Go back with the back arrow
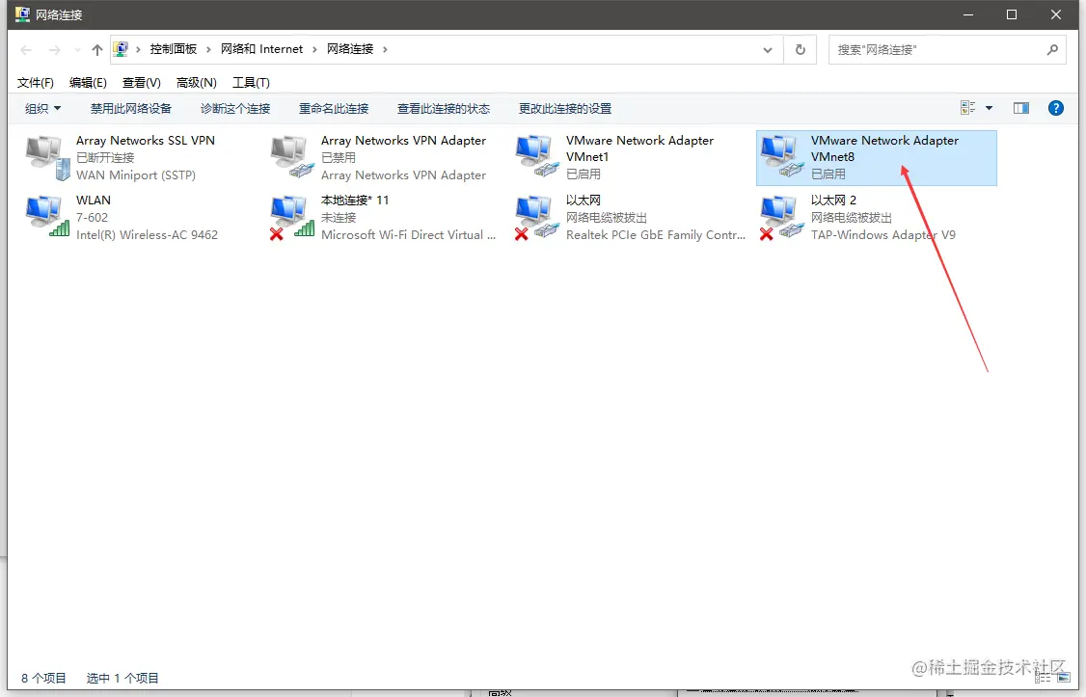1086x697 pixels. pyautogui.click(x=26, y=50)
